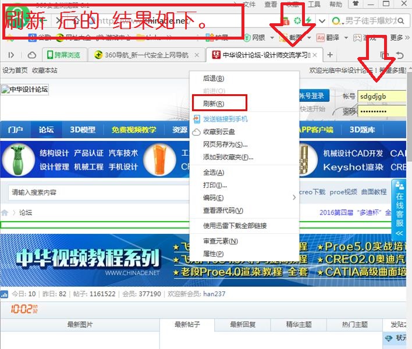Click the new member han237 link
Viewport: 412px width, 349px height.
pos(214,294)
